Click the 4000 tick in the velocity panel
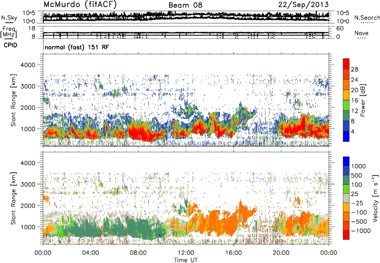380x263 pixels. tap(28, 163)
